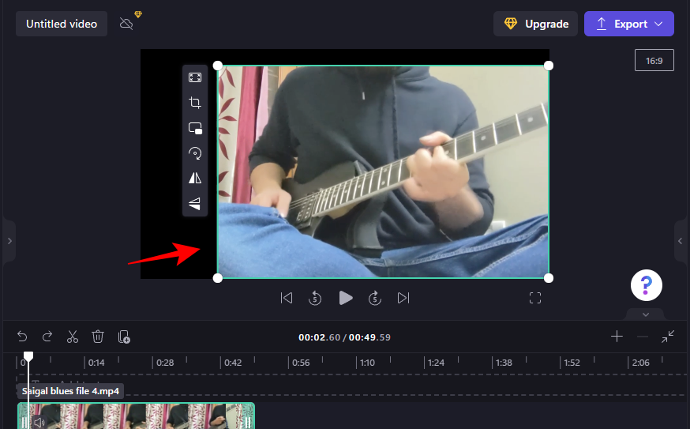
Task: Skip to the start of the video
Action: tap(287, 298)
